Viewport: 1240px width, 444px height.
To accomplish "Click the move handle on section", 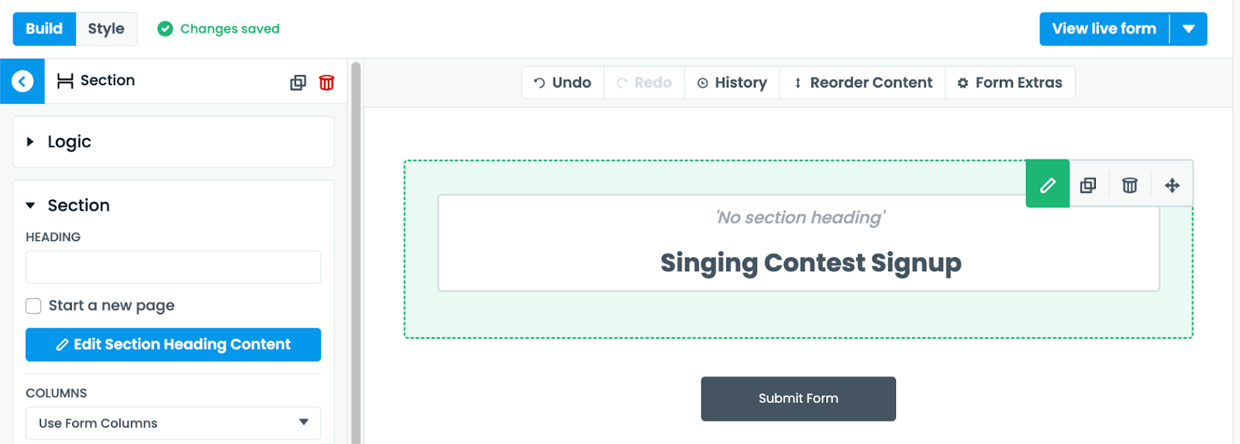I will (x=1172, y=185).
